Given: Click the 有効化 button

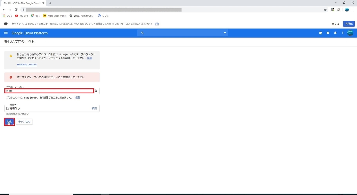Looking at the screenshot, I should pyautogui.click(x=349, y=24).
